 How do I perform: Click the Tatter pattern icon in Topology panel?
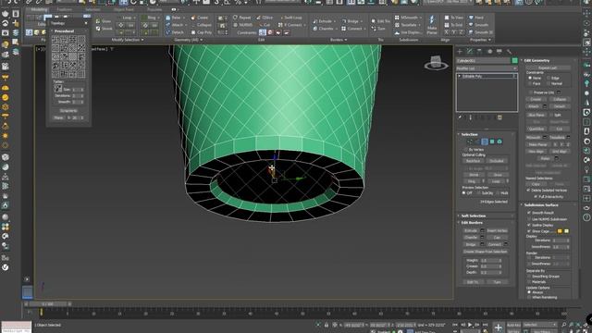coord(58,89)
